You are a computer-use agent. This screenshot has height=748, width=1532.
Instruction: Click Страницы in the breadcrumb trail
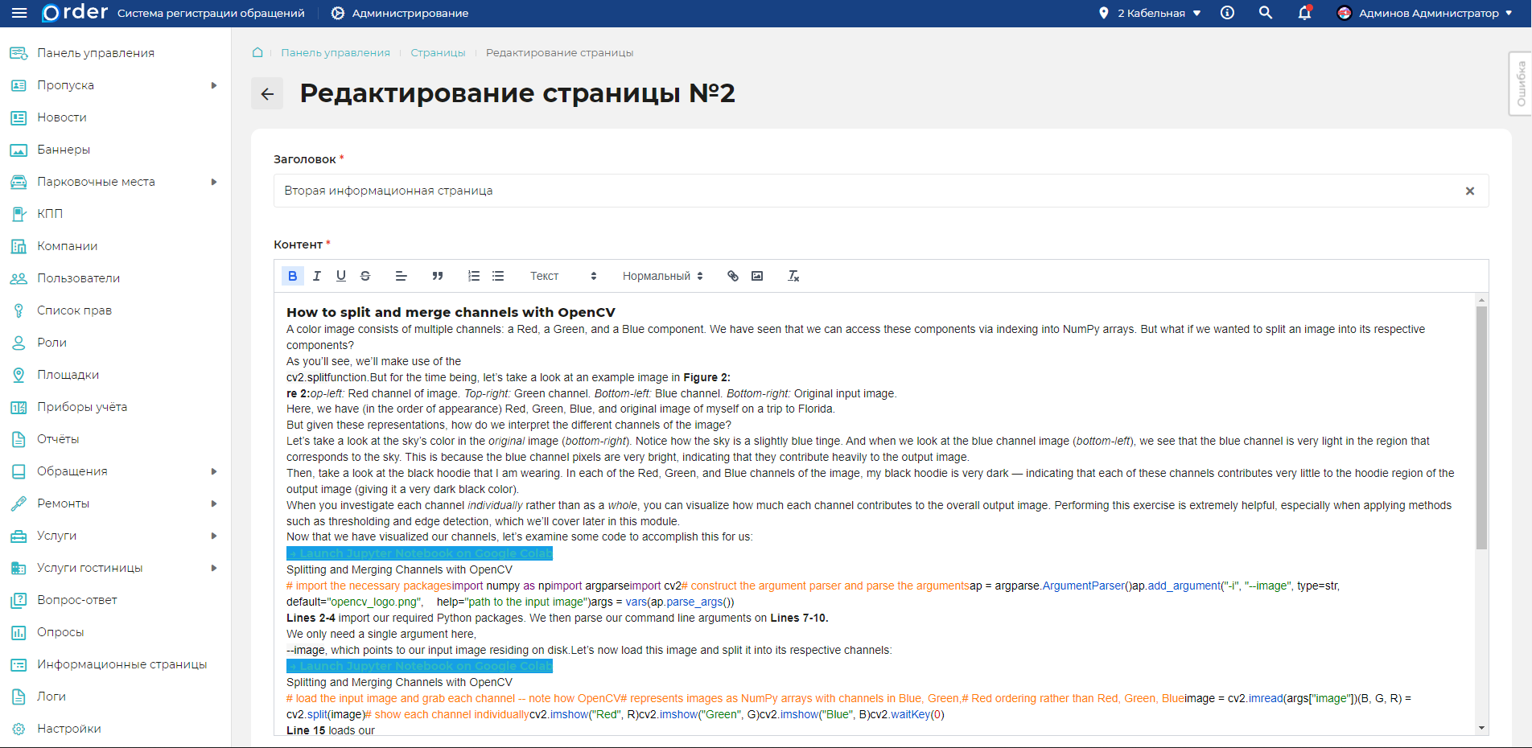tap(437, 52)
